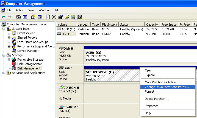Click the last toolbar settings icon
The image size is (197, 118).
click(80, 17)
